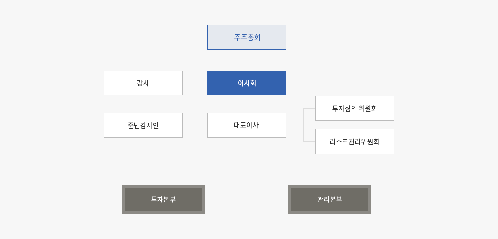Select the blue 이사회 box
This screenshot has width=498, height=239.
click(x=247, y=83)
